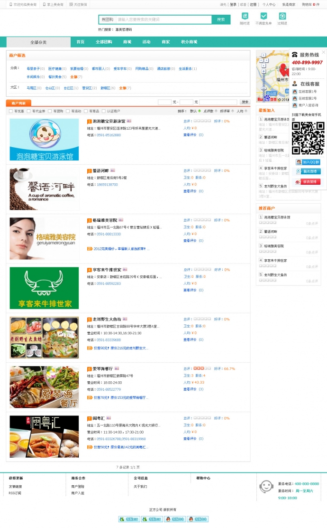Click the QR code image
Viewport: 327px width, 528px height.
[x=308, y=138]
